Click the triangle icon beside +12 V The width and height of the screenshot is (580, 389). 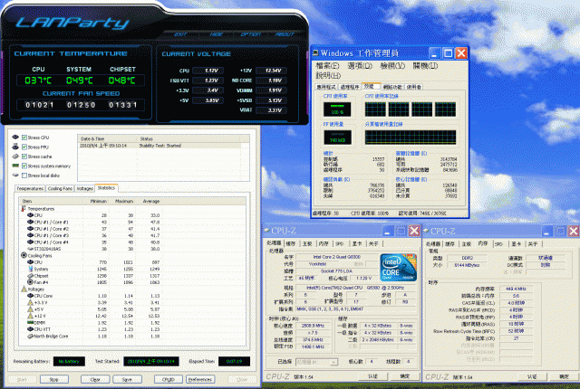pyautogui.click(x=30, y=316)
